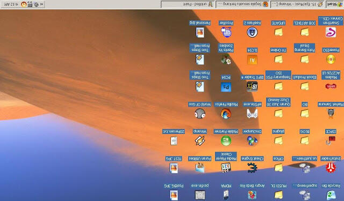This screenshot has width=344, height=201.
Task: Open the plugins folder
Action: click(x=278, y=140)
